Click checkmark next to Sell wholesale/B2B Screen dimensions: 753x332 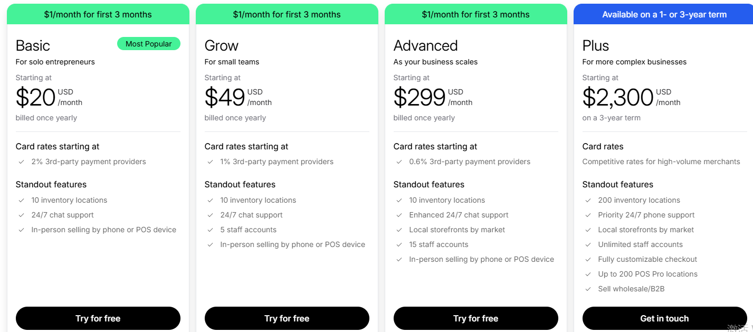pos(588,289)
